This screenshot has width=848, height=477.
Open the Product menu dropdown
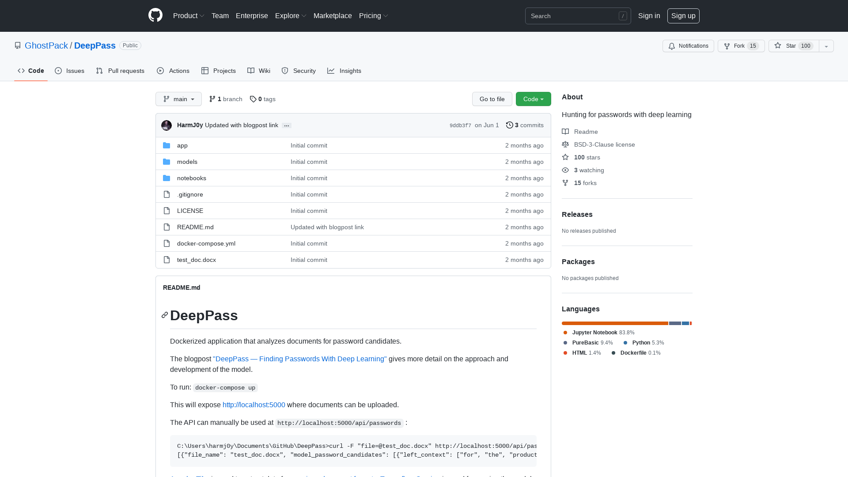(189, 15)
